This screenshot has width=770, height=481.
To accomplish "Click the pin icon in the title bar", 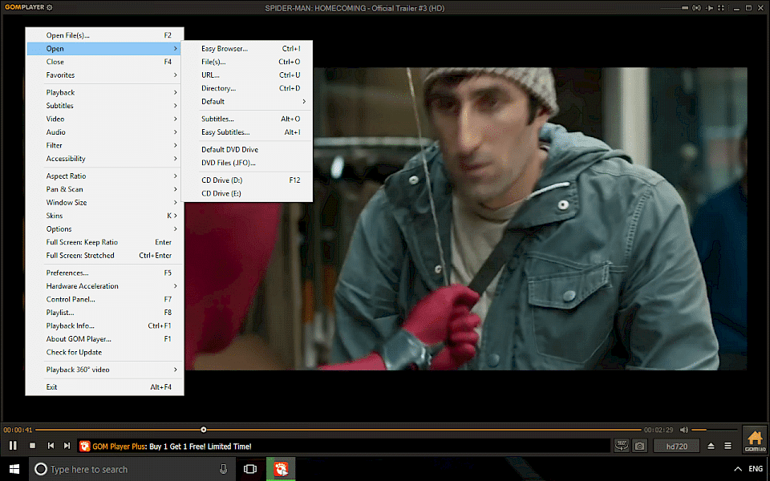I will point(709,8).
